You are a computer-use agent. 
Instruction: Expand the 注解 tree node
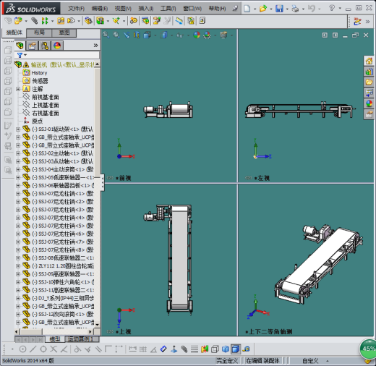click(x=18, y=89)
